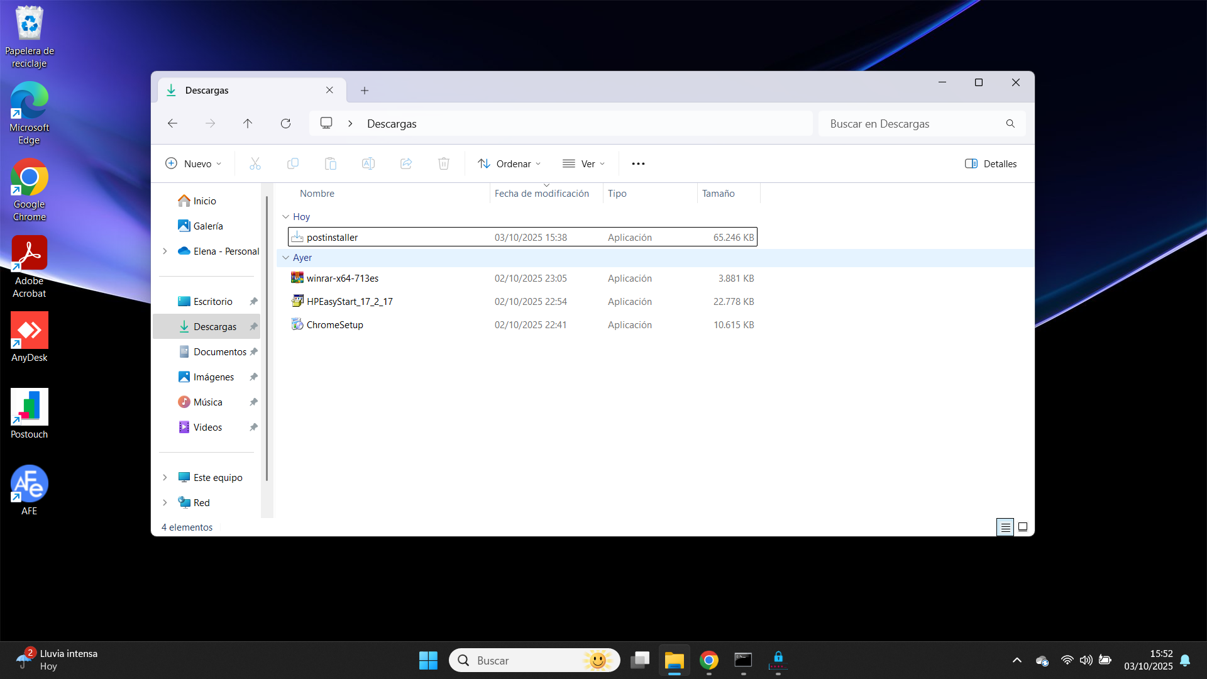Click the Cut scissors icon
The width and height of the screenshot is (1207, 679).
click(x=255, y=163)
